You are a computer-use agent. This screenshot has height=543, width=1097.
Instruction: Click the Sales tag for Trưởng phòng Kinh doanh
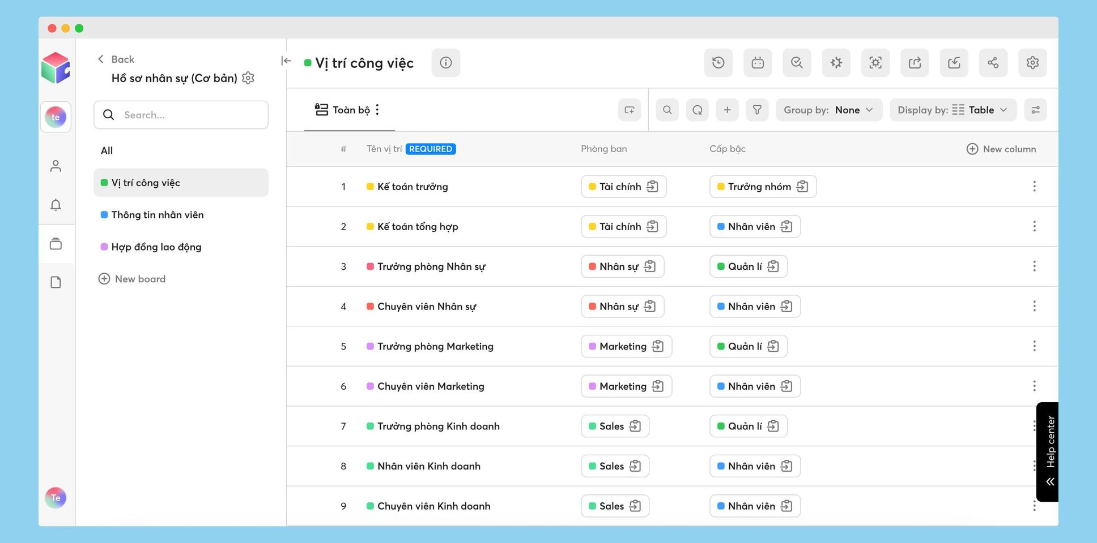pos(615,426)
